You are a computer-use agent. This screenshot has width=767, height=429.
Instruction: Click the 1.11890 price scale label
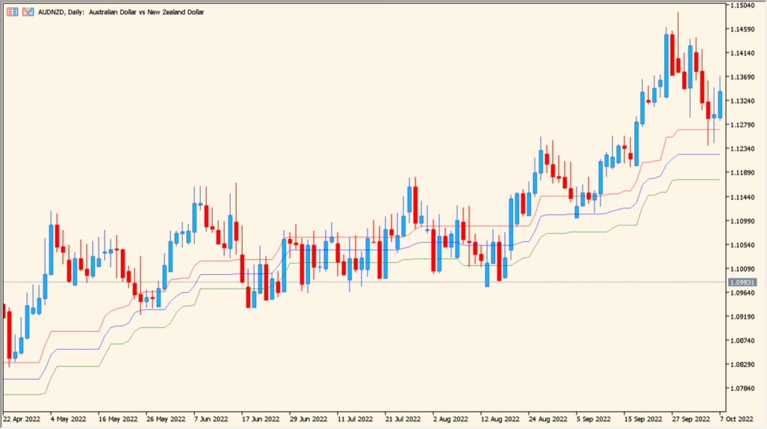(x=742, y=173)
